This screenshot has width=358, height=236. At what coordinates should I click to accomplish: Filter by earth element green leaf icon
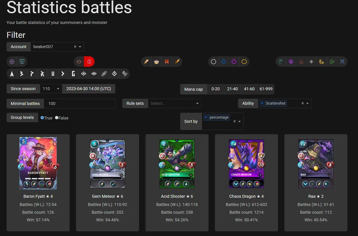pos(332,62)
